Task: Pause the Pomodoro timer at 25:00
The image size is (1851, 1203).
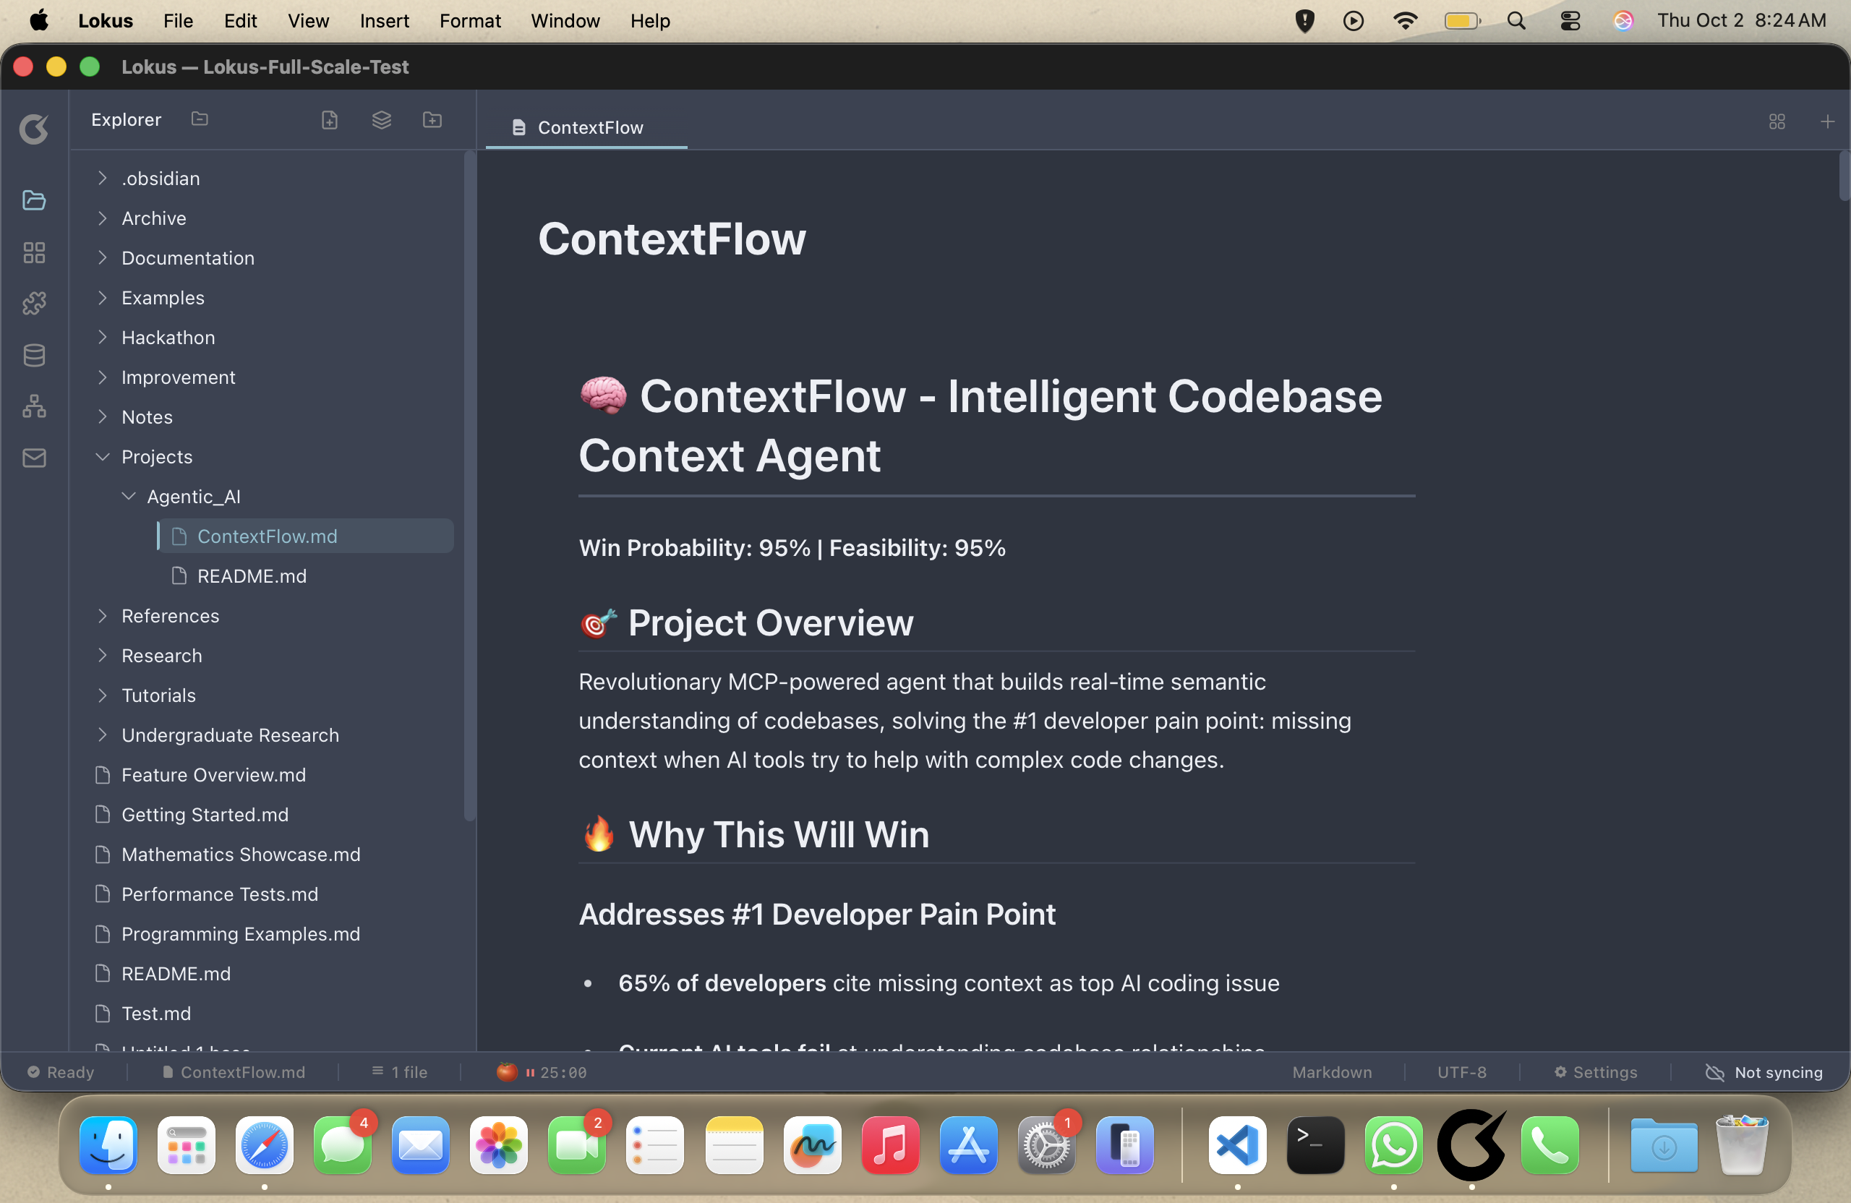Action: pos(531,1072)
